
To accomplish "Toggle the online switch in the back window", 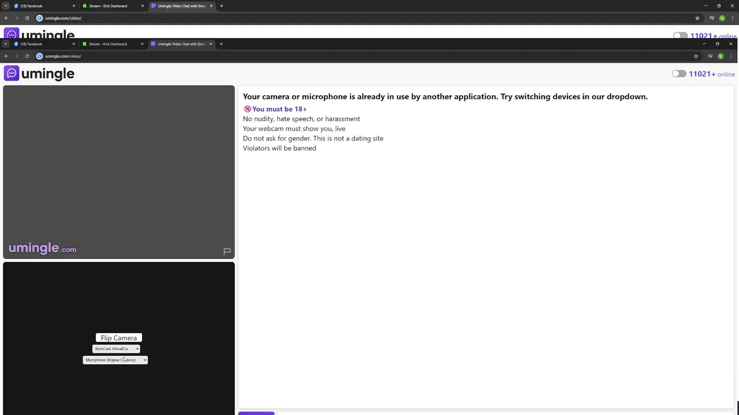I will 680,35.
